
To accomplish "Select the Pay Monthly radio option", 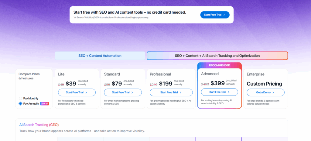I will pos(21,98).
